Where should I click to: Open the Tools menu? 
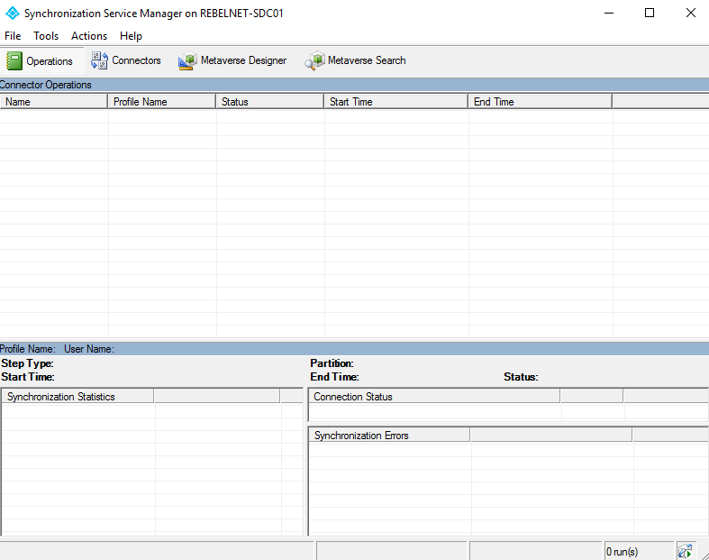coord(46,36)
